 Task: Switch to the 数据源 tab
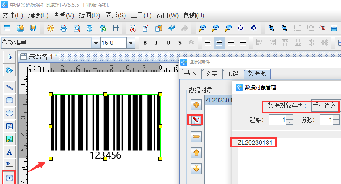point(257,74)
